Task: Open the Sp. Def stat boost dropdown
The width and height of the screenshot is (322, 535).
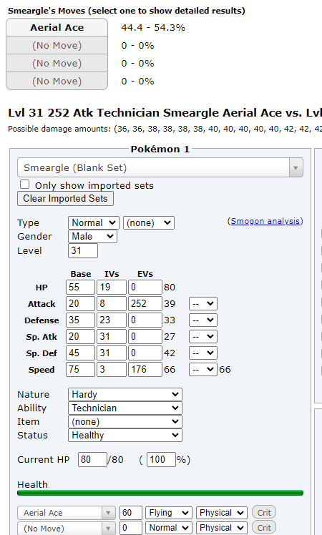Action: pos(203,353)
